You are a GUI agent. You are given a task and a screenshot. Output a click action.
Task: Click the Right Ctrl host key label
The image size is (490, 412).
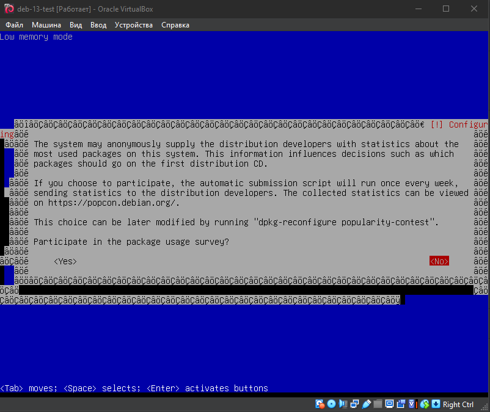point(458,404)
